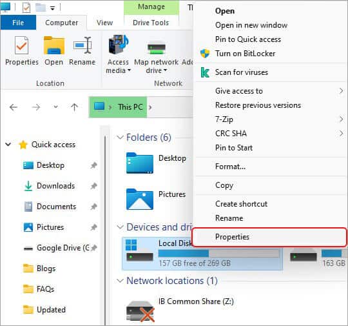Click the Rename ribbon icon
The image size is (348, 326).
tap(82, 46)
